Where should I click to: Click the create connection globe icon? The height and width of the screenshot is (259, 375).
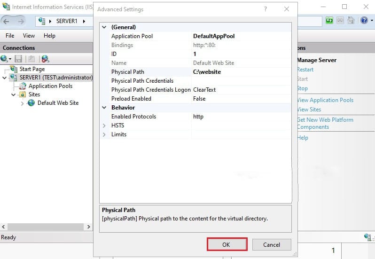[x=4, y=59]
